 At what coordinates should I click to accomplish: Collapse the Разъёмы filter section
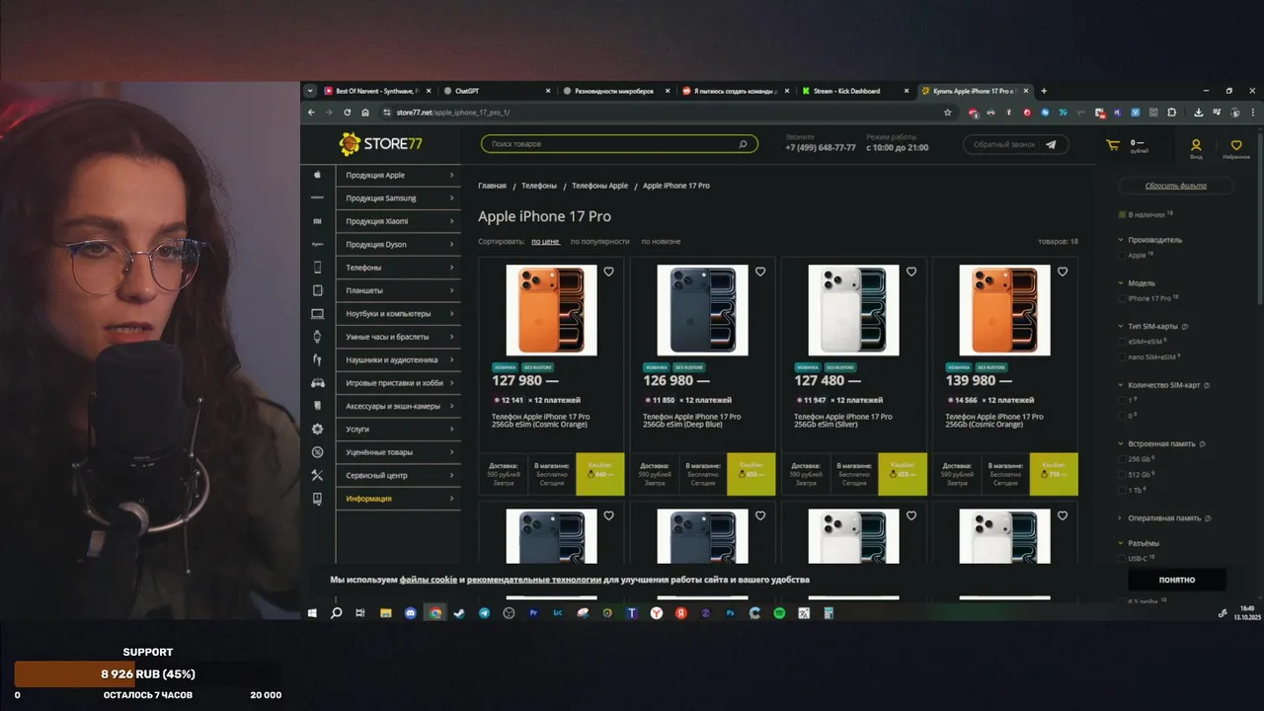pyautogui.click(x=1121, y=543)
